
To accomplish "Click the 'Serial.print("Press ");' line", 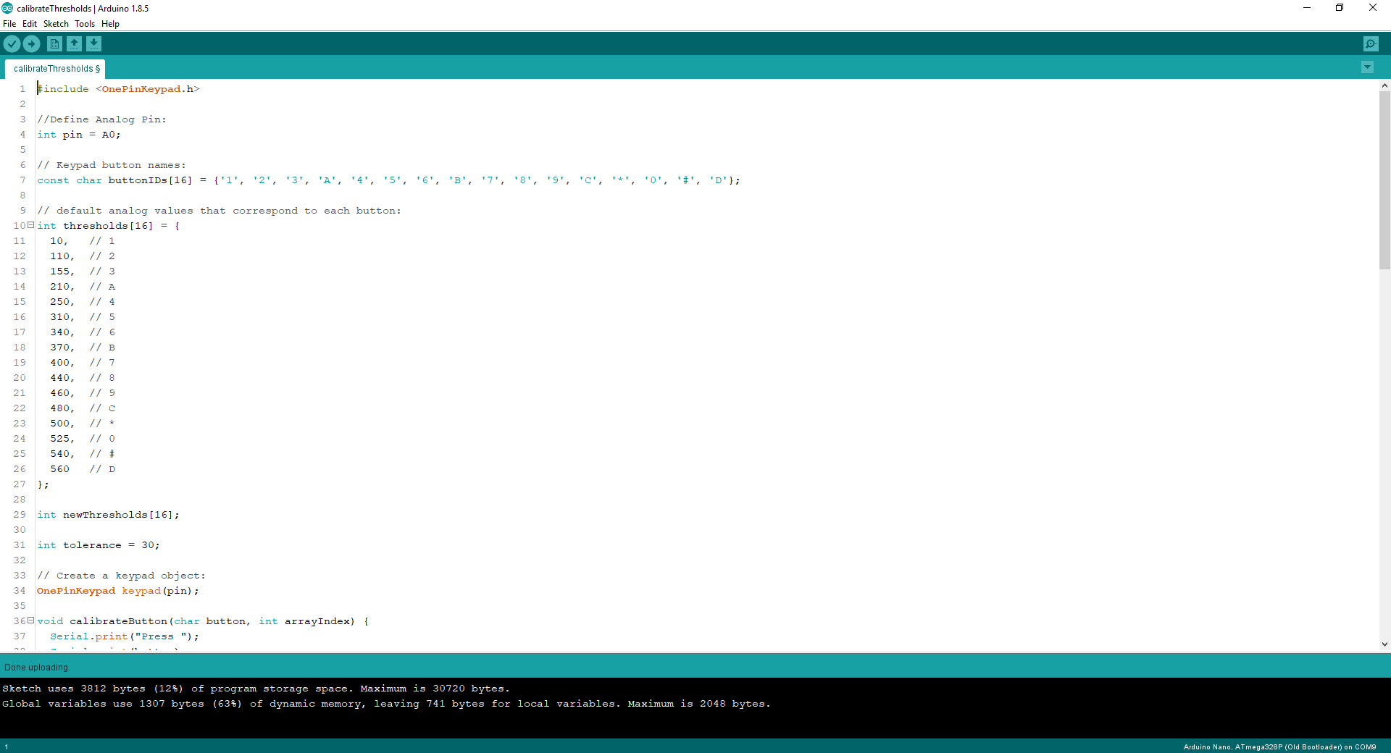I will pyautogui.click(x=125, y=636).
